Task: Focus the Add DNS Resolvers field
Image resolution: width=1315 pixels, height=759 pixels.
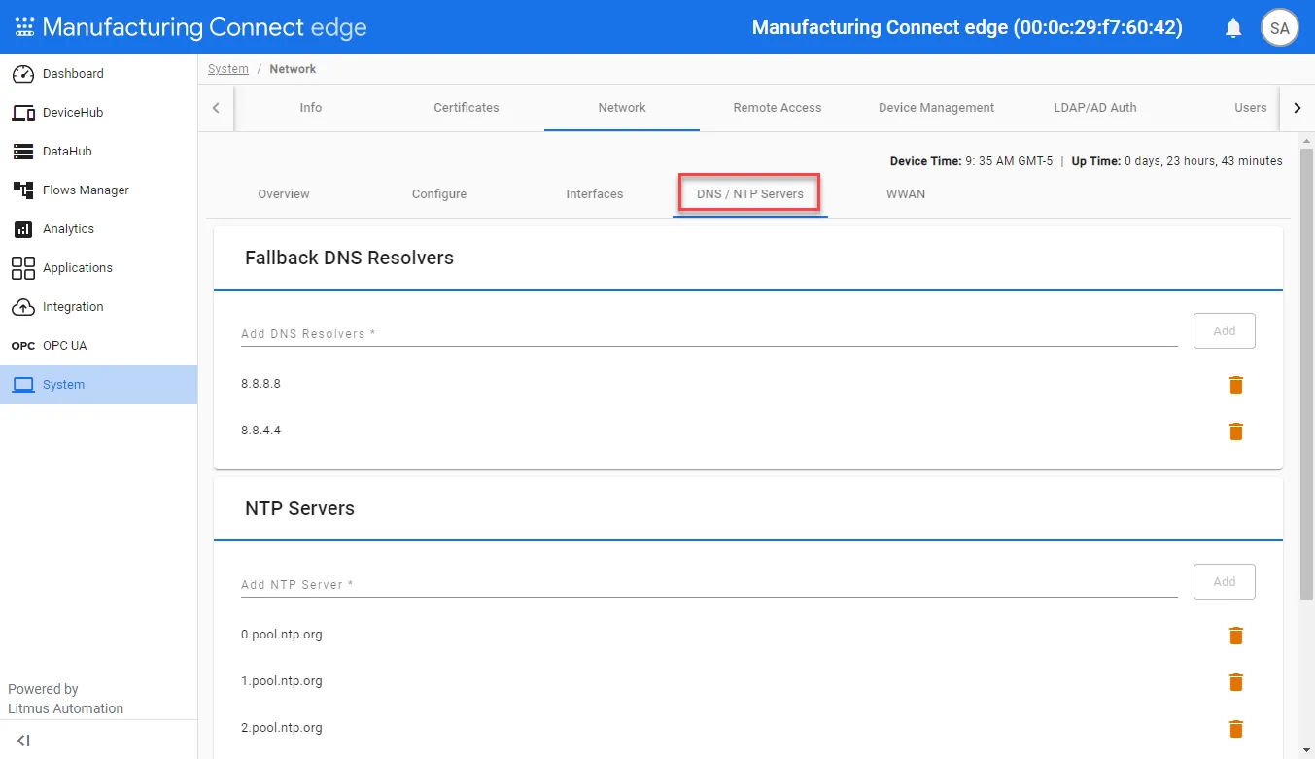Action: click(x=709, y=333)
